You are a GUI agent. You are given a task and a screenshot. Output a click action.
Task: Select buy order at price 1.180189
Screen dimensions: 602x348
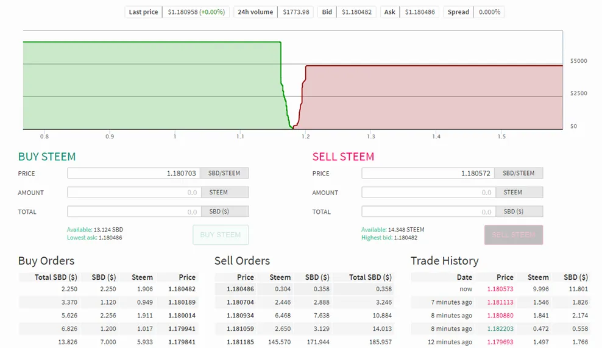click(108, 302)
